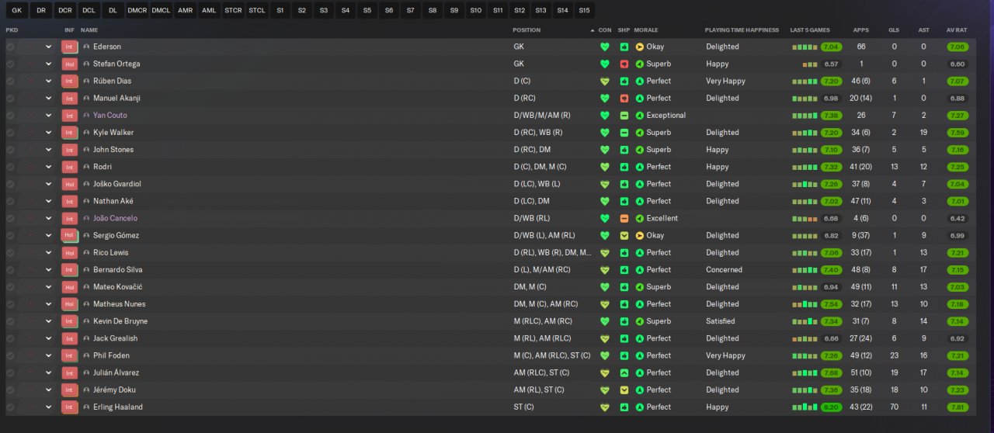
Task: Click Sergio Gómez's yellow sharpness icon
Action: [624, 235]
